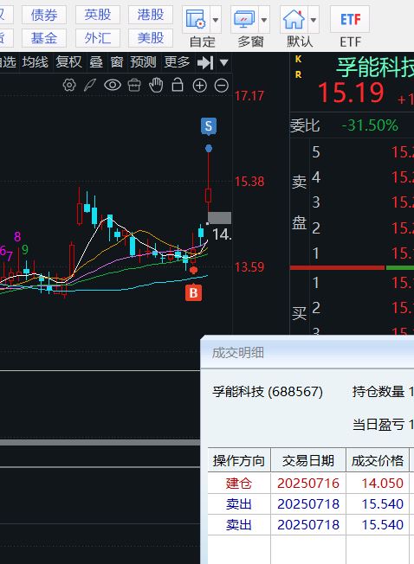Toggle the eye visibility icon in chart toolbar
The width and height of the screenshot is (414, 564).
(113, 86)
